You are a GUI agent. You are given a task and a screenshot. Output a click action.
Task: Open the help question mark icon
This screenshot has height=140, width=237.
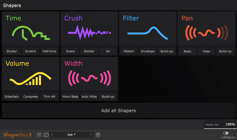(98, 135)
